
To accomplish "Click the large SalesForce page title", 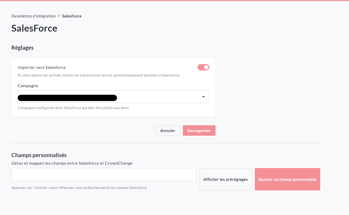I will (x=34, y=28).
